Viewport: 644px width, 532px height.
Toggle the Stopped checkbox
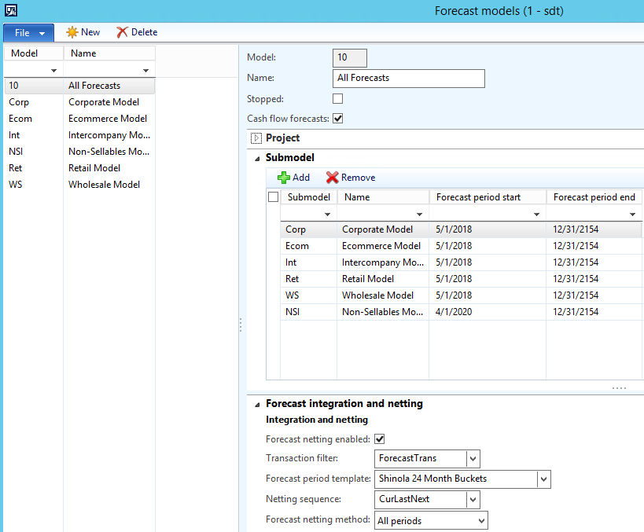pos(338,99)
